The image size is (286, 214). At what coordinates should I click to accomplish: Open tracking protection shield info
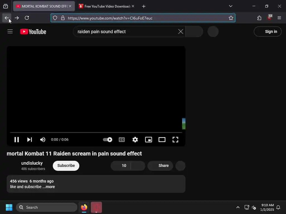55,18
